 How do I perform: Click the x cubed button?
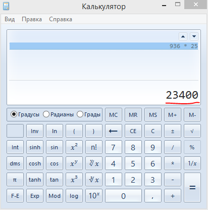point(74,180)
